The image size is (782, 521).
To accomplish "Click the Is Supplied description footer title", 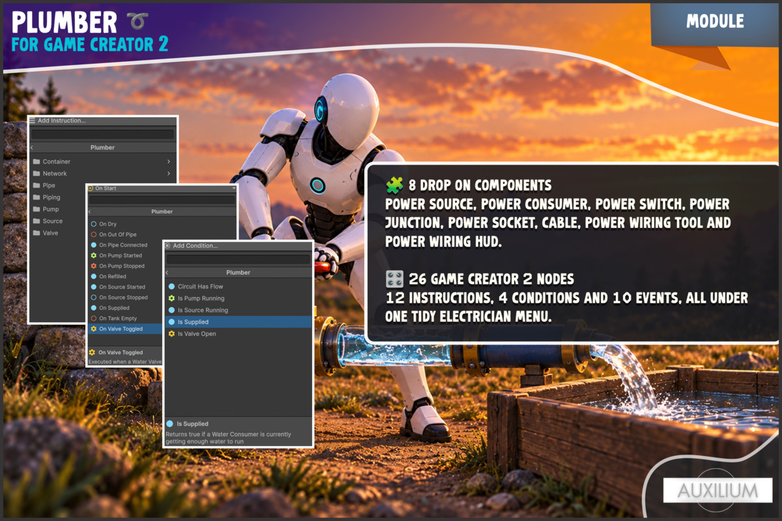I will [193, 424].
